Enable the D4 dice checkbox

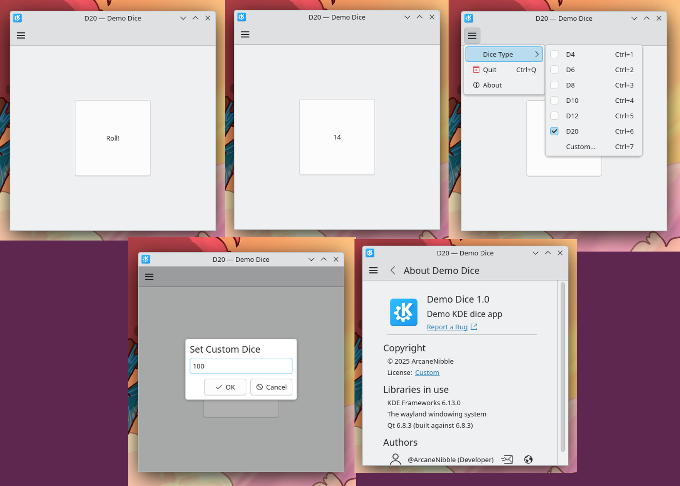coord(555,54)
